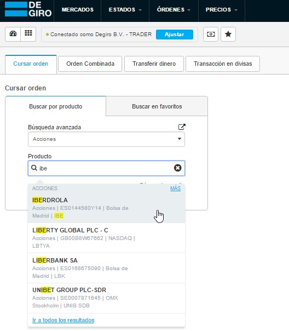Open the Mercados menu
Viewport: 289px width, 331px height.
point(78,10)
